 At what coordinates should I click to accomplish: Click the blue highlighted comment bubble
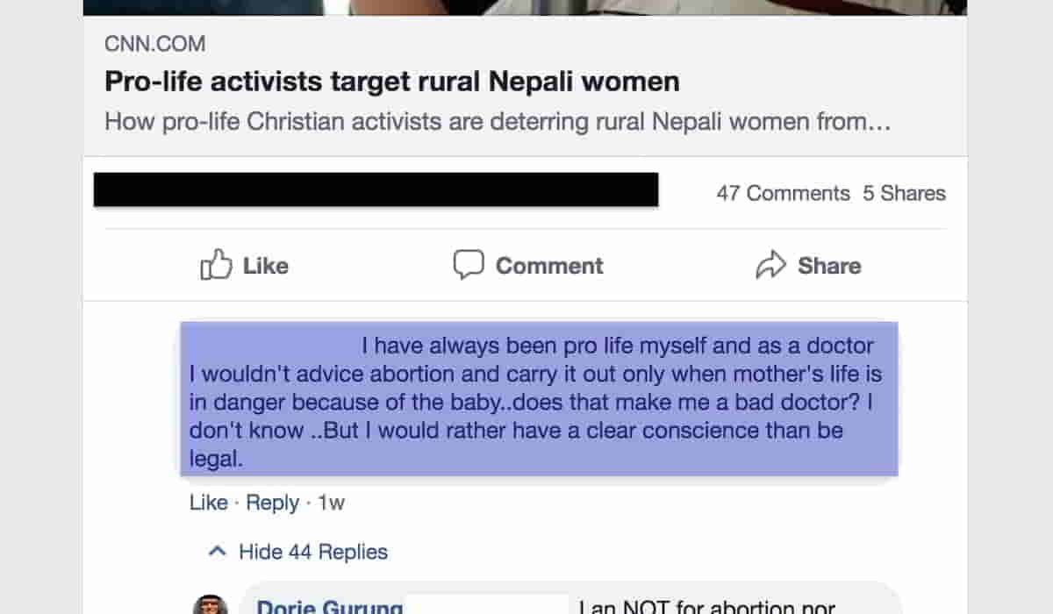[539, 400]
